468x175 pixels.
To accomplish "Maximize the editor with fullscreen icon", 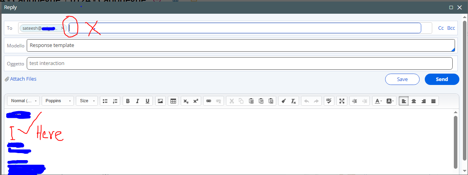I will click(342, 101).
